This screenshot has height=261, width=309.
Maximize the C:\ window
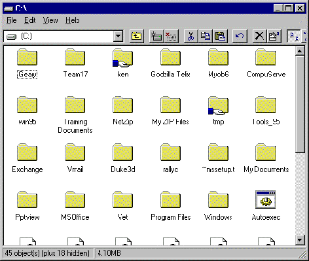[288, 9]
